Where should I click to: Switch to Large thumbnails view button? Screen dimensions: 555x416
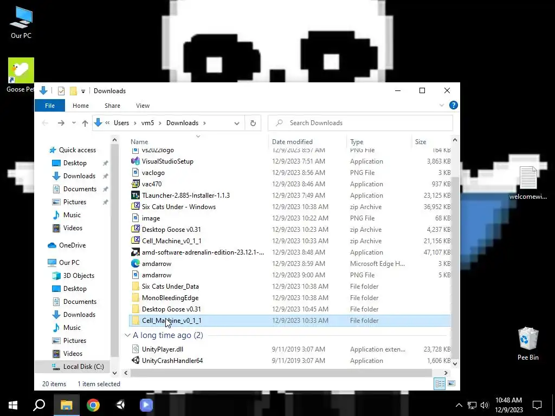tap(451, 383)
